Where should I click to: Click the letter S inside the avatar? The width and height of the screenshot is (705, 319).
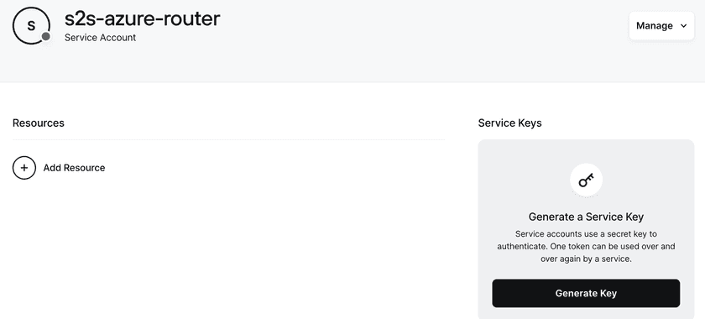[31, 26]
